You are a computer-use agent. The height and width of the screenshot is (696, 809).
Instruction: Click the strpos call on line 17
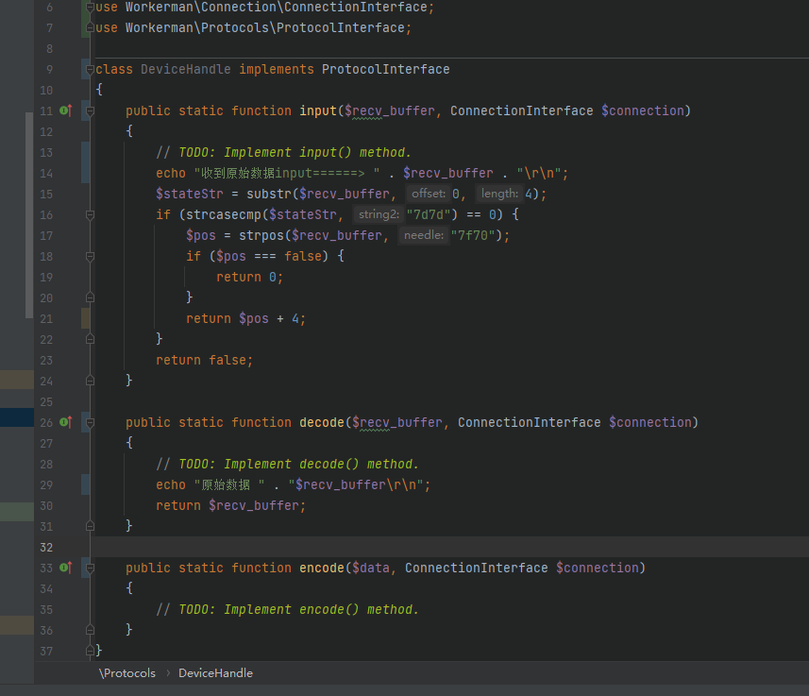[261, 235]
